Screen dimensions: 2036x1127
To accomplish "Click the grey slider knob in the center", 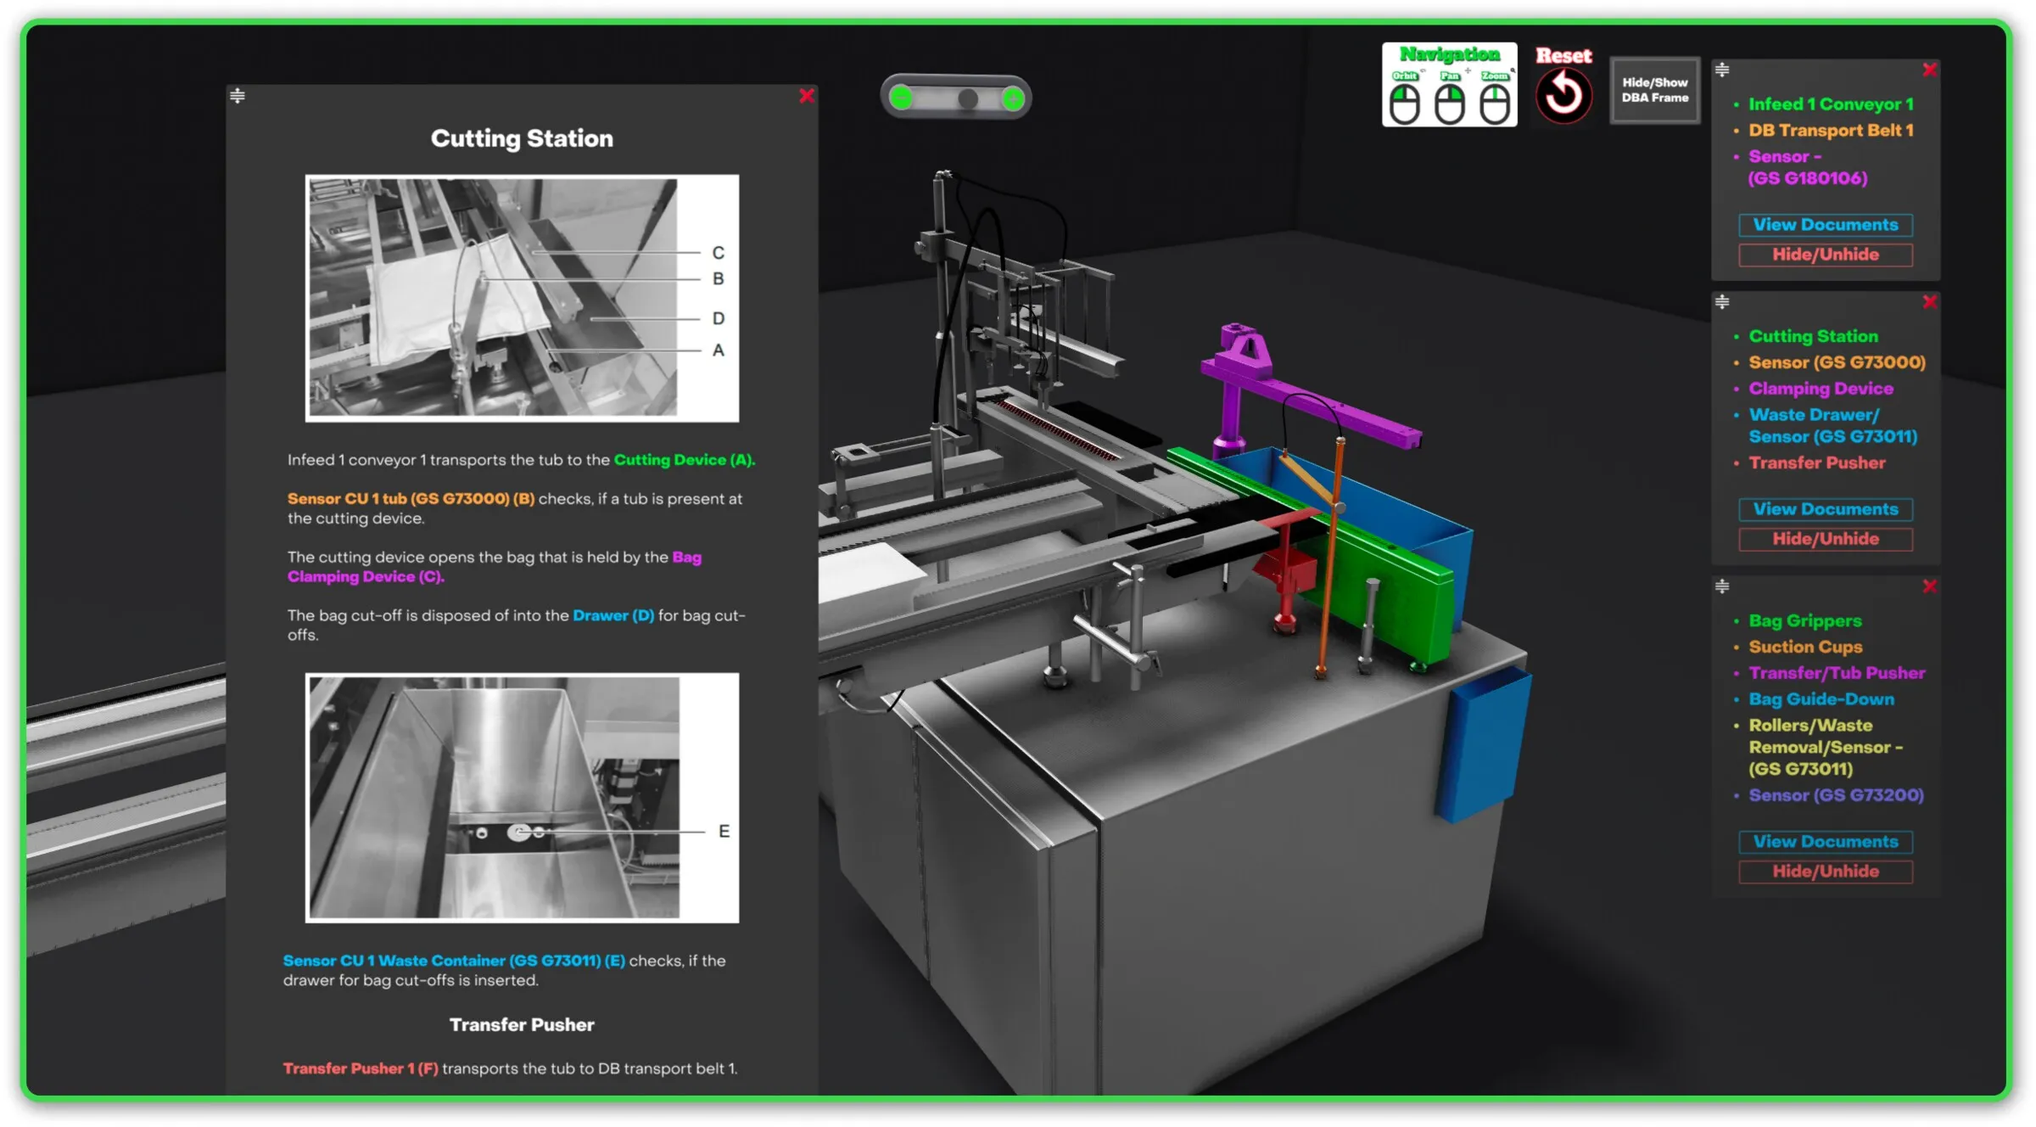I will pyautogui.click(x=968, y=98).
